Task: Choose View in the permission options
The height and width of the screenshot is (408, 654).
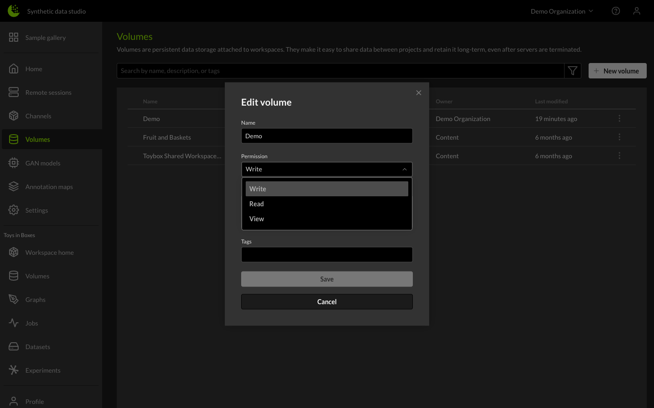Action: tap(257, 219)
